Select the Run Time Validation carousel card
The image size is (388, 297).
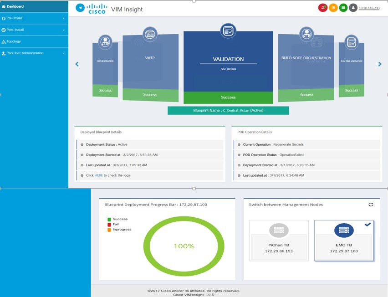coord(352,70)
